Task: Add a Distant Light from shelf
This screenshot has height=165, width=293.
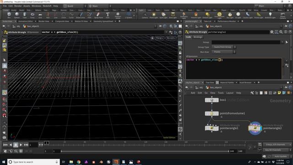Action: (207, 15)
